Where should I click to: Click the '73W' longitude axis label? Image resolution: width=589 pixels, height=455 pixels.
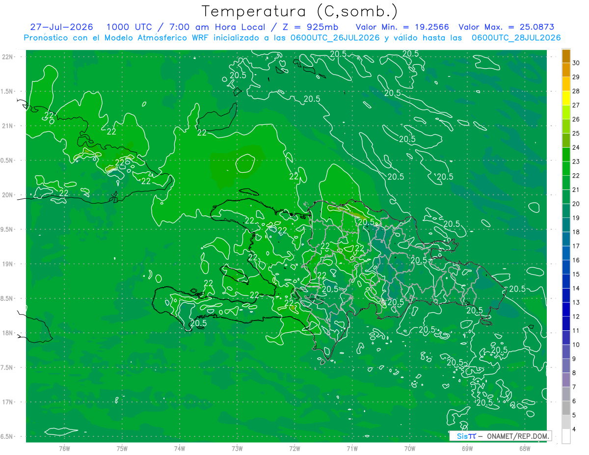[x=237, y=449]
